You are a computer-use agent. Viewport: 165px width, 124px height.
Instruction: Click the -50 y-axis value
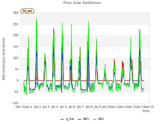coord(16,92)
